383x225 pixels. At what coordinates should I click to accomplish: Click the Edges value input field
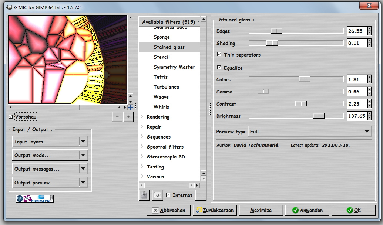pos(357,31)
